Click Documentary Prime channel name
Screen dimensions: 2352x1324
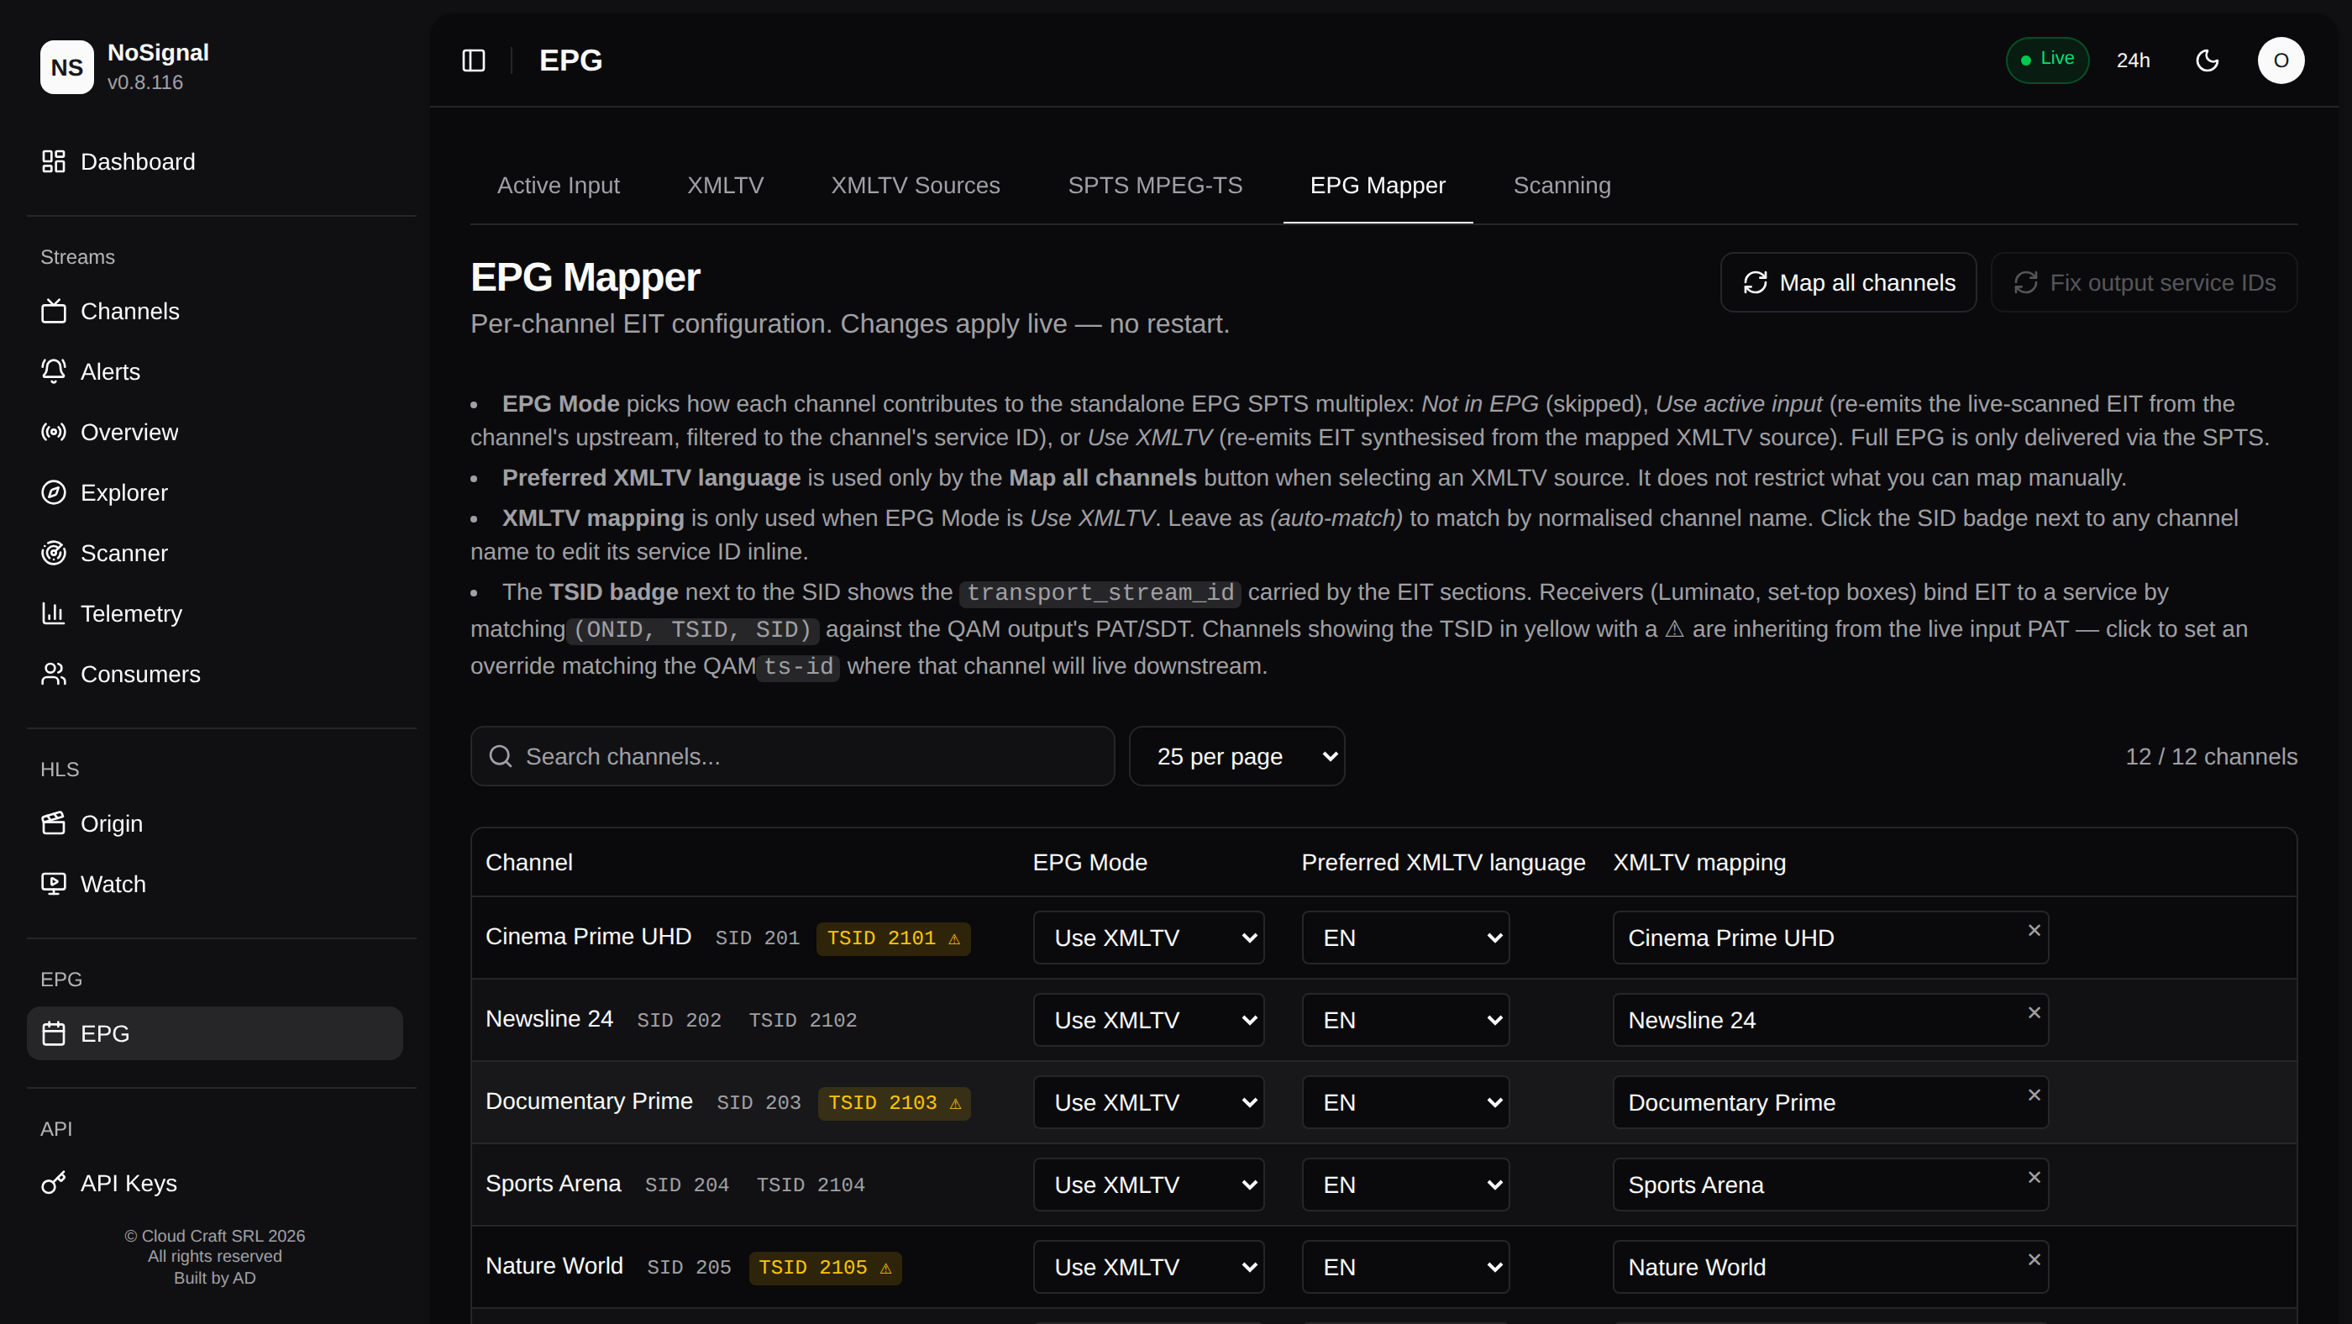(x=589, y=1101)
